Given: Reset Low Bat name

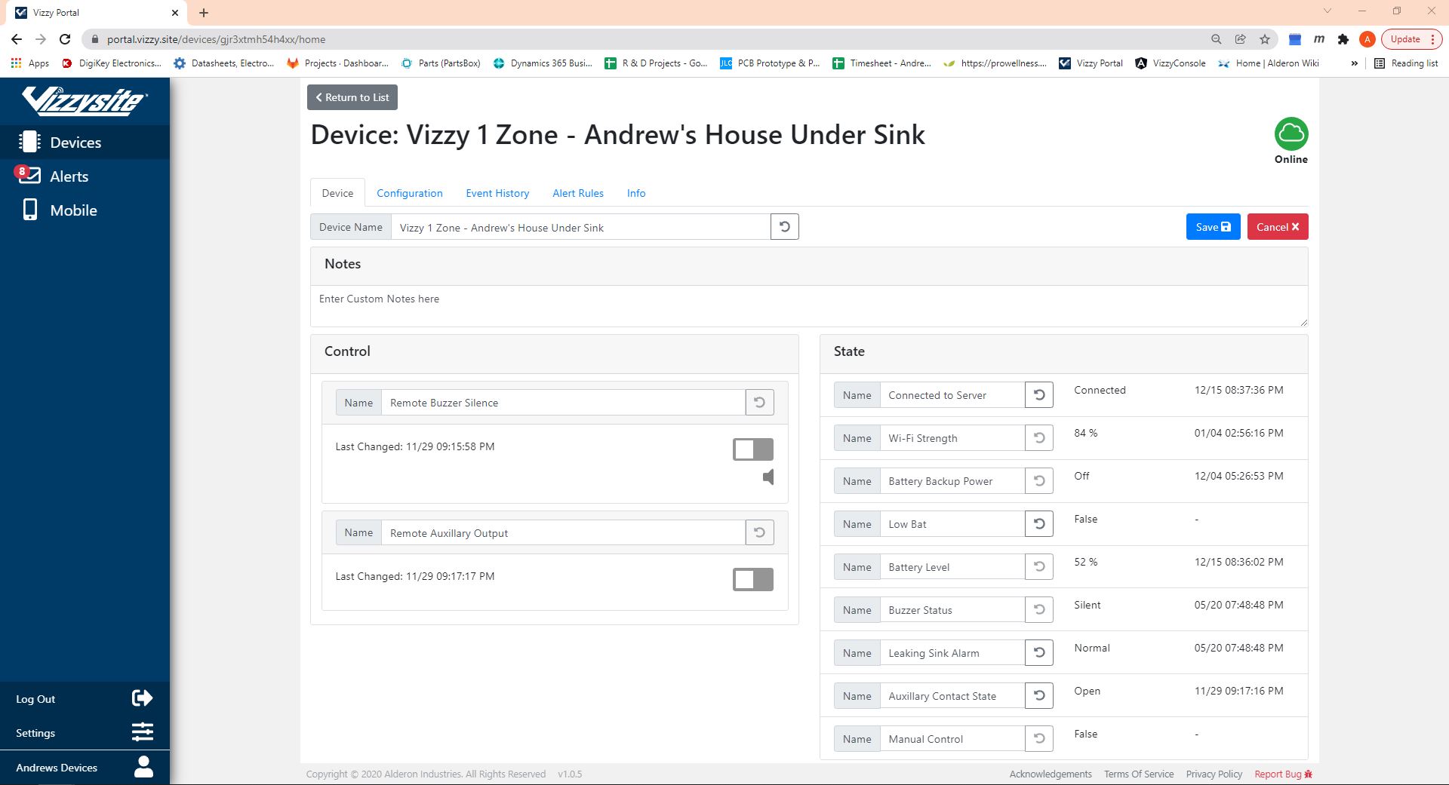Looking at the screenshot, I should click(x=1039, y=524).
